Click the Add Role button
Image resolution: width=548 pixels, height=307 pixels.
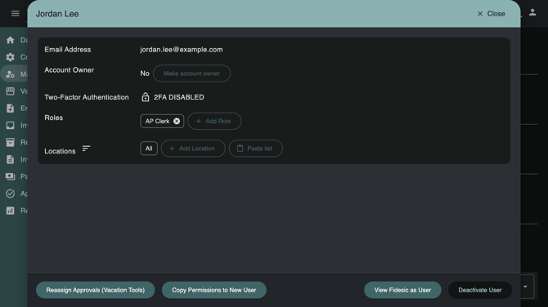click(214, 121)
